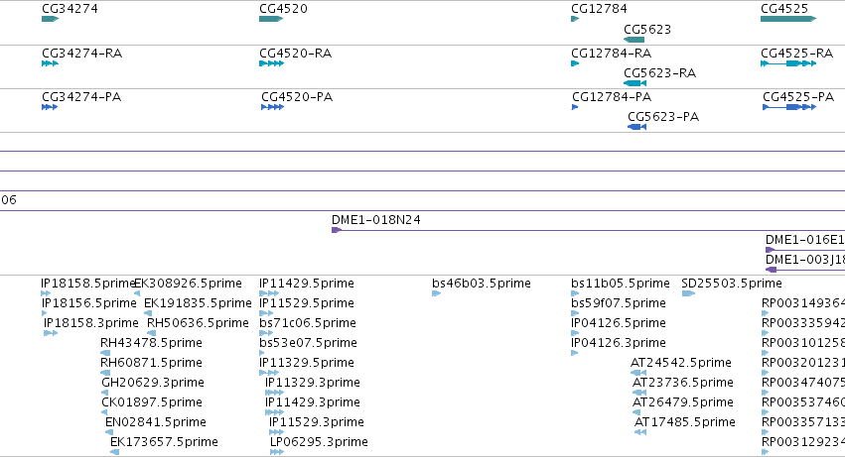Click the CG5623-PA protein glyph
The image size is (845, 457).
coord(636,127)
